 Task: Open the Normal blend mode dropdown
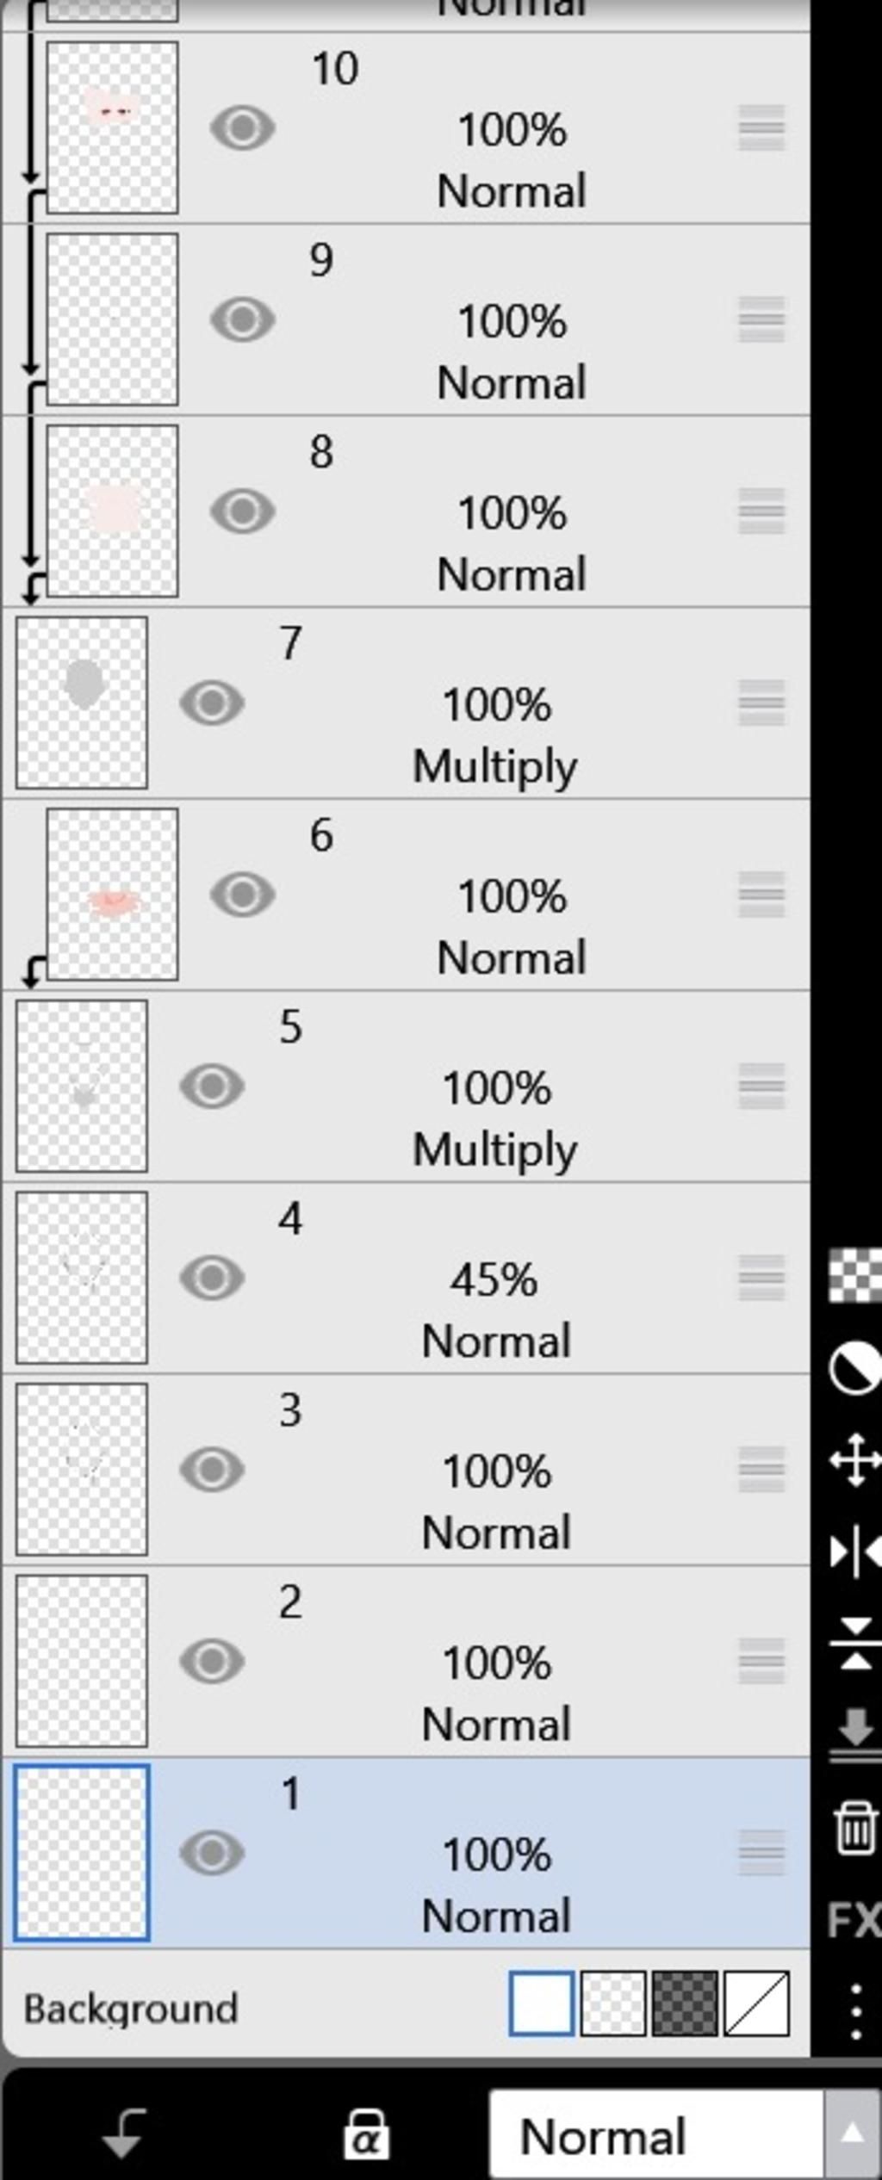(x=655, y=2136)
